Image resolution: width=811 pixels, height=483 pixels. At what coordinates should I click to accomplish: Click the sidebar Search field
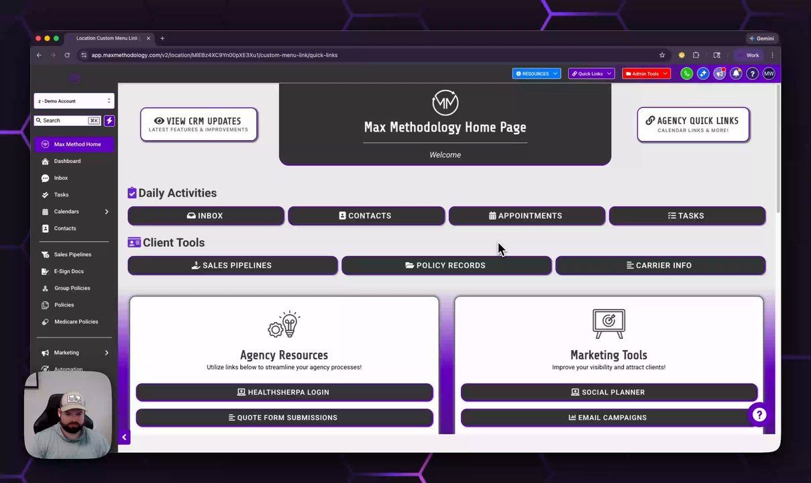(x=68, y=121)
